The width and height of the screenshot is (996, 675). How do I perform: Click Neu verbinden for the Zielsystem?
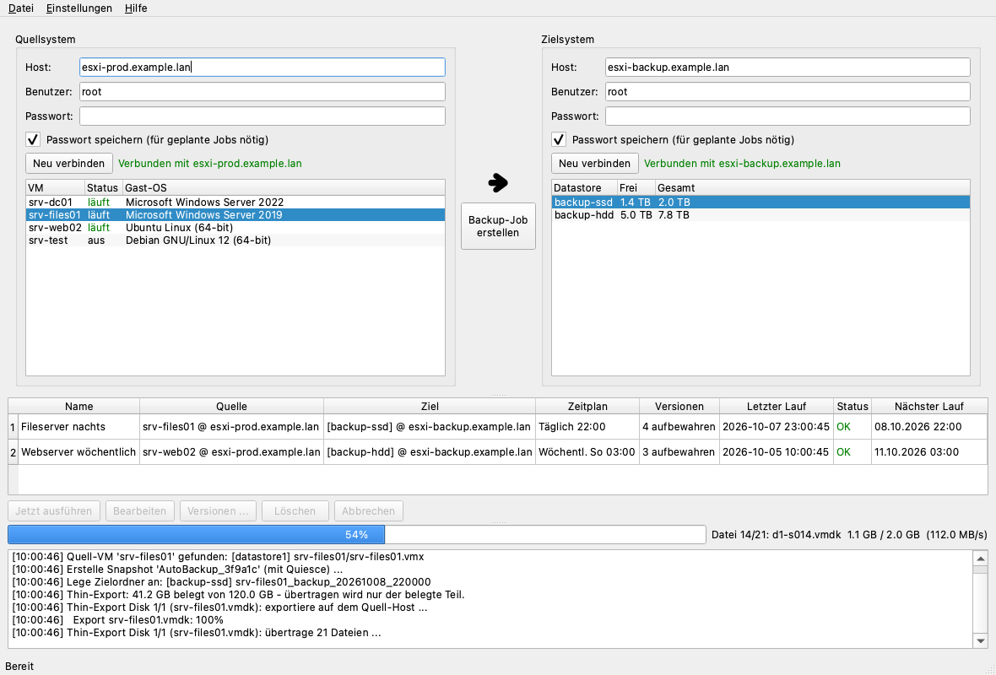click(595, 163)
